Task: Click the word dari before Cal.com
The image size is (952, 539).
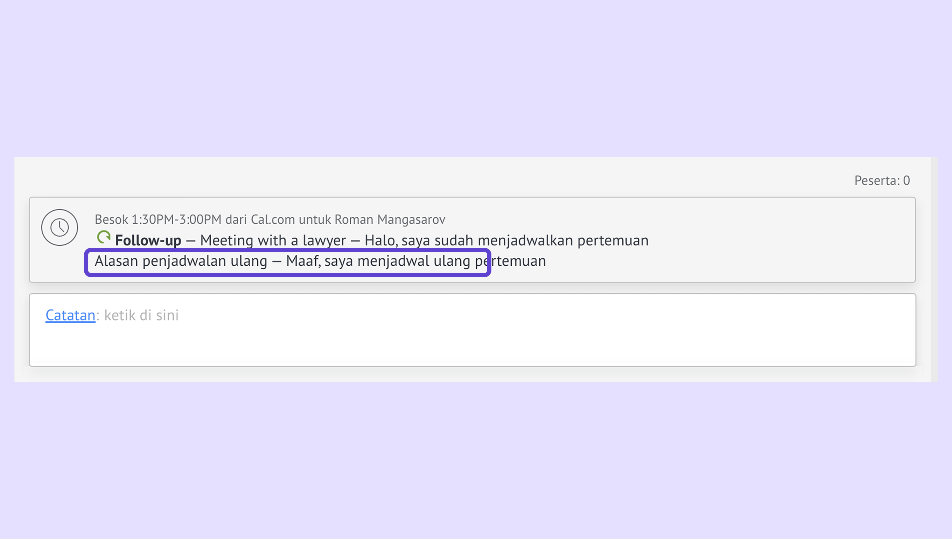Action: click(x=236, y=219)
